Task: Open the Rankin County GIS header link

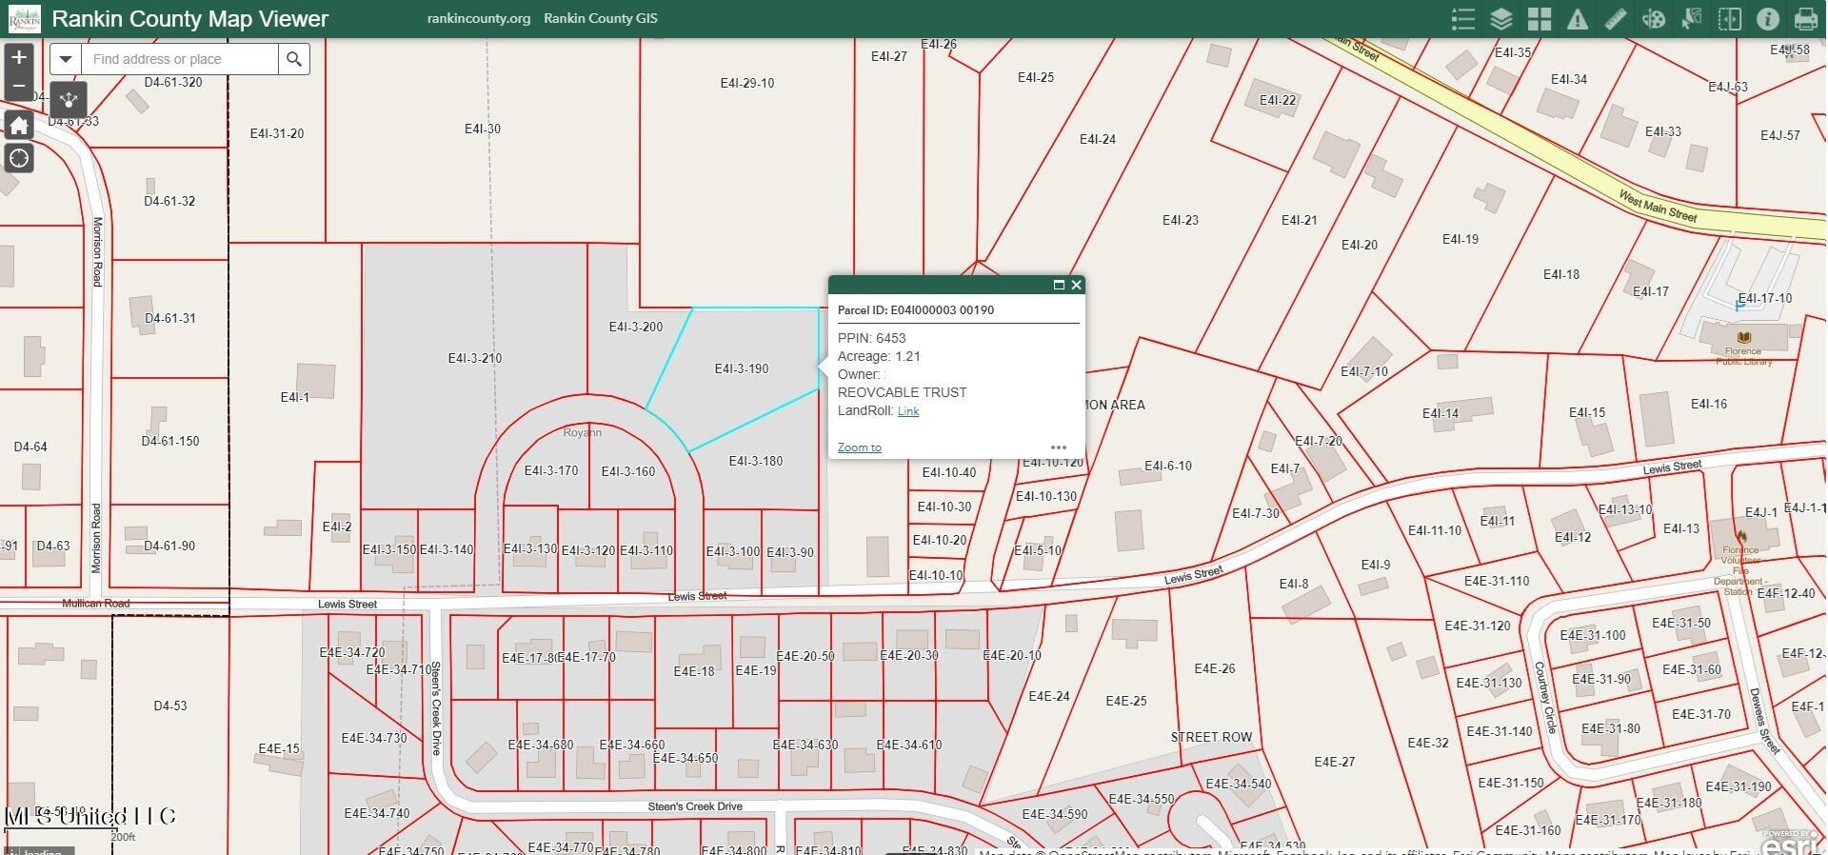Action: tap(600, 18)
